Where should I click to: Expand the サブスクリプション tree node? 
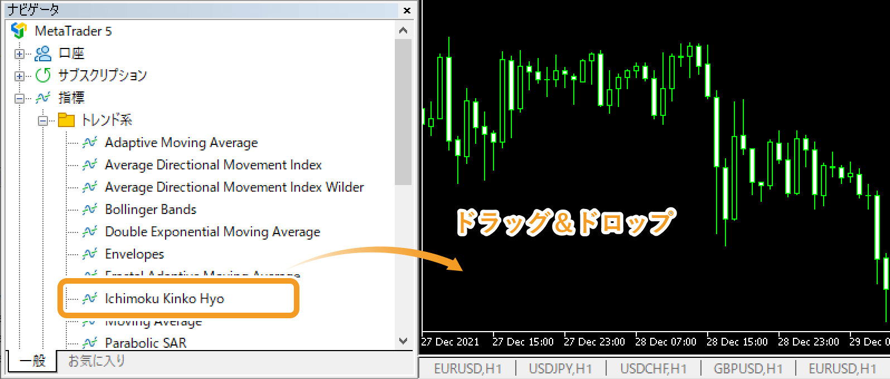(x=20, y=76)
